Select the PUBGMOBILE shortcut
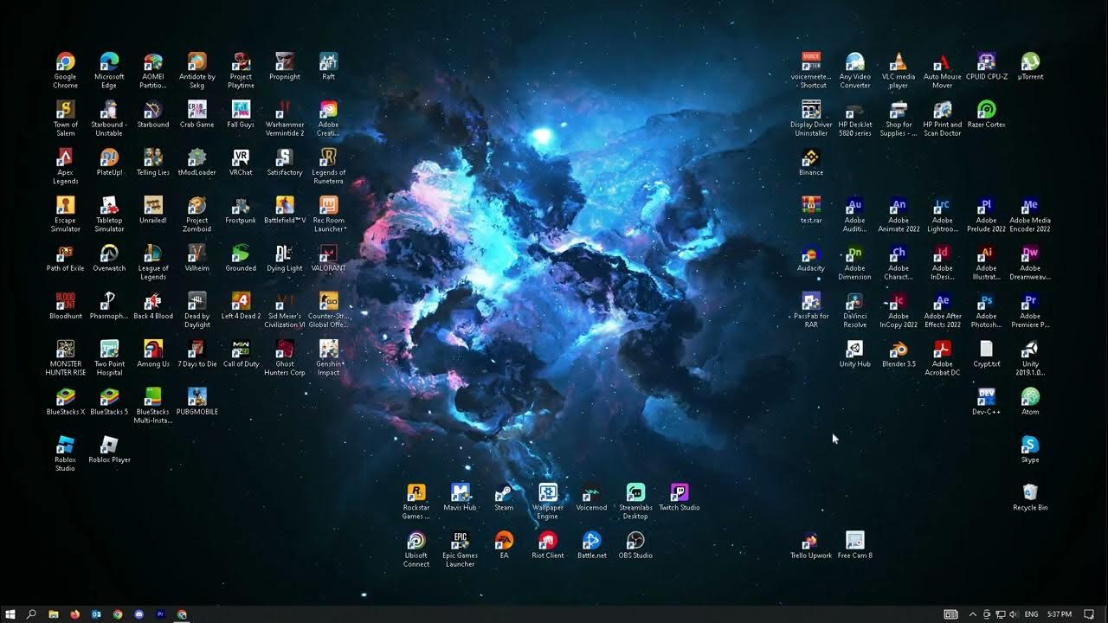Viewport: 1108px width, 623px height. [x=196, y=401]
